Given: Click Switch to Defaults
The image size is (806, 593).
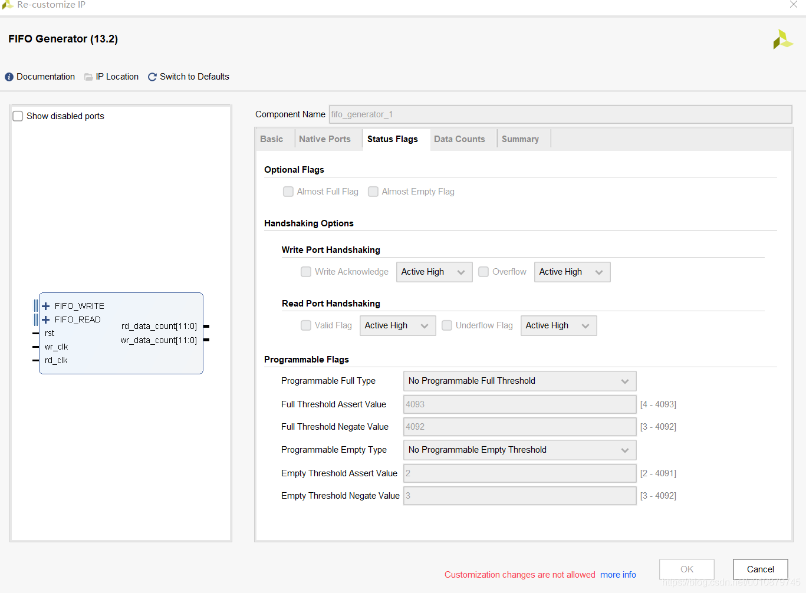Looking at the screenshot, I should pos(195,77).
